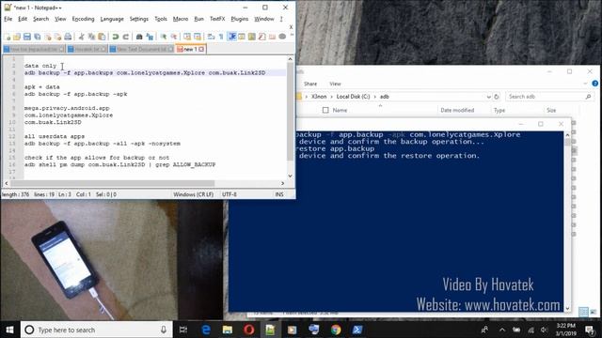Image resolution: width=602 pixels, height=338 pixels.
Task: Tick the select-all checkbox beside Name
Action: 325,111
